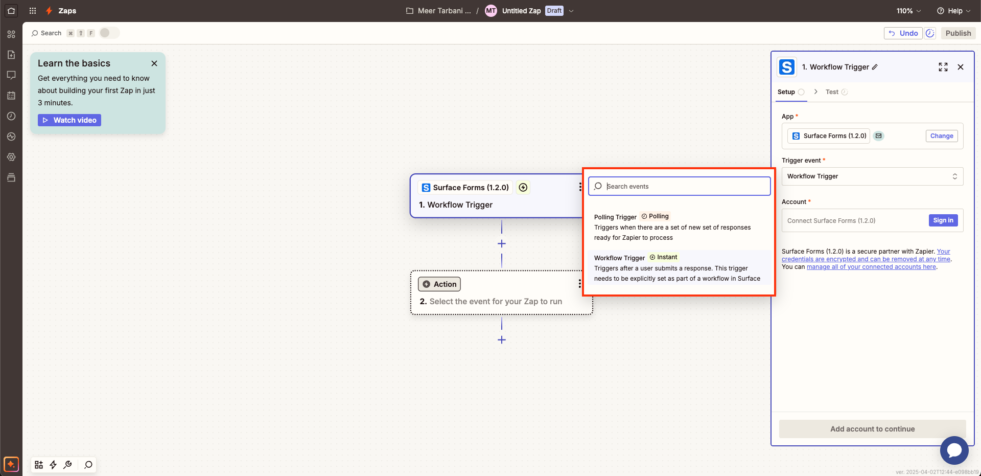Click the Undo button
The height and width of the screenshot is (476, 981).
(x=903, y=33)
